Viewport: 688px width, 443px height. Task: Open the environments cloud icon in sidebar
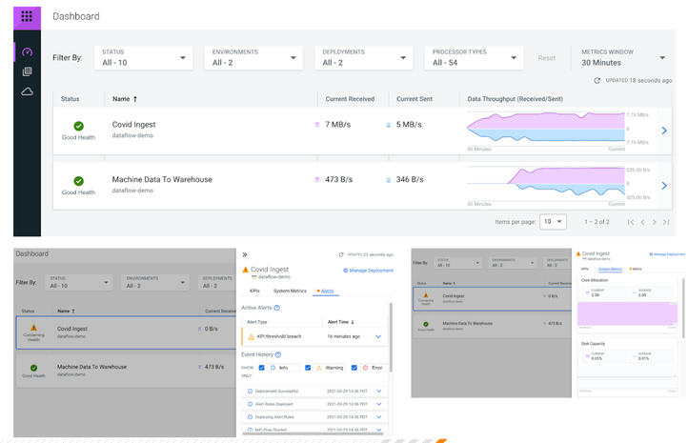27,91
